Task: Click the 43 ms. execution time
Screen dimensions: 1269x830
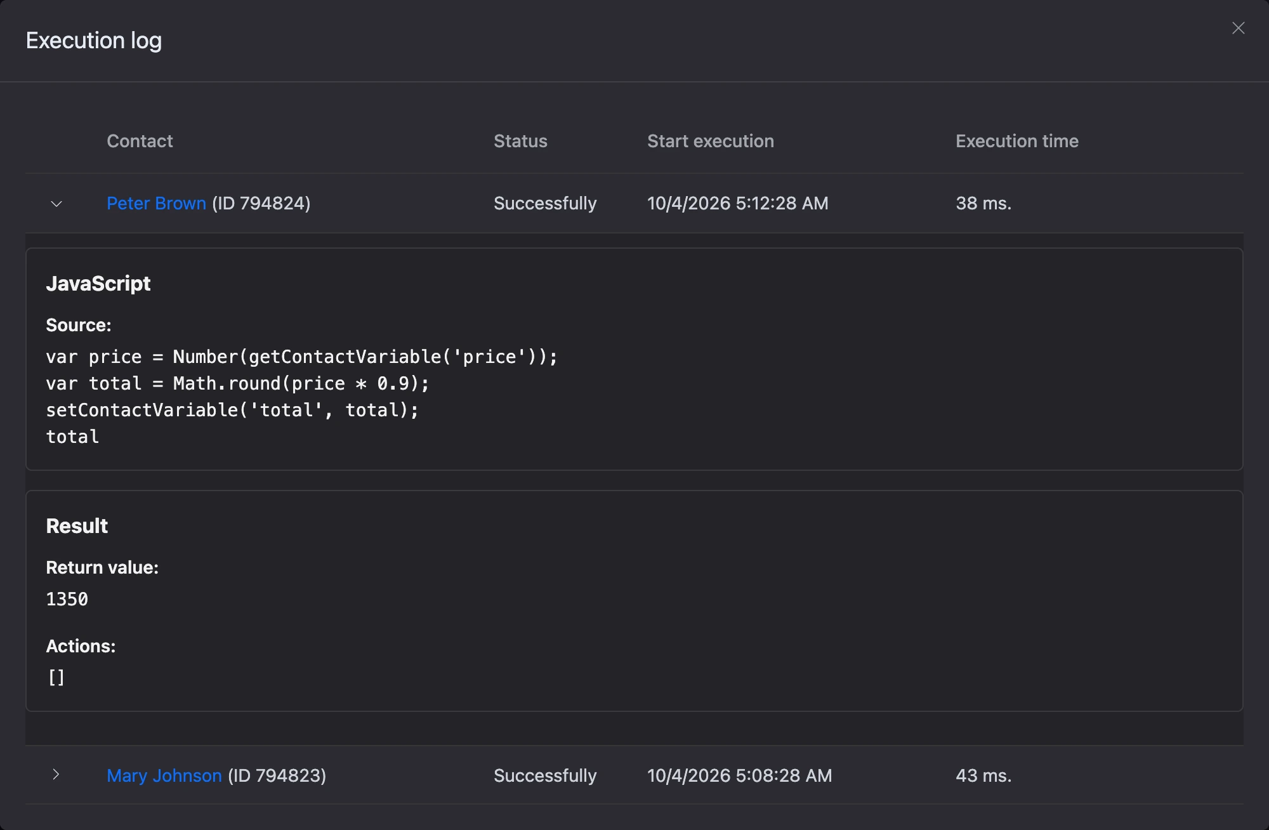Action: click(983, 775)
